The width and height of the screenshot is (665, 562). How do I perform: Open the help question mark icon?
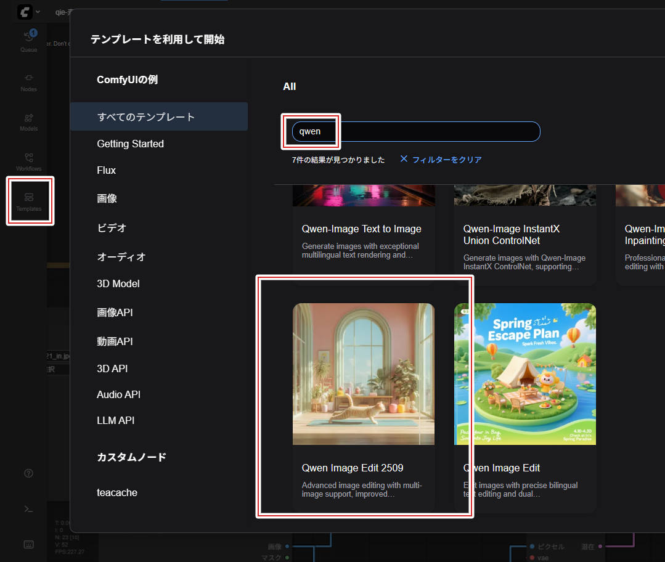pos(29,473)
